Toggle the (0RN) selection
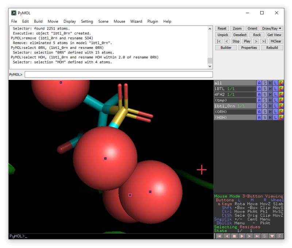The height and width of the screenshot is (248, 292). 235,112
